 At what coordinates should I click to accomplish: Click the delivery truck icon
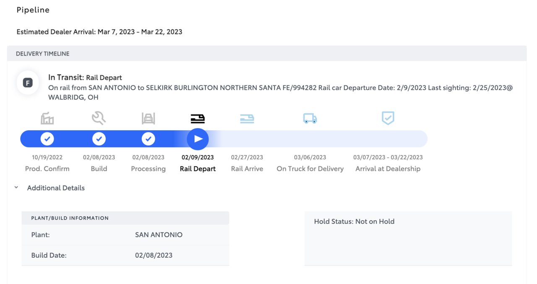point(310,119)
